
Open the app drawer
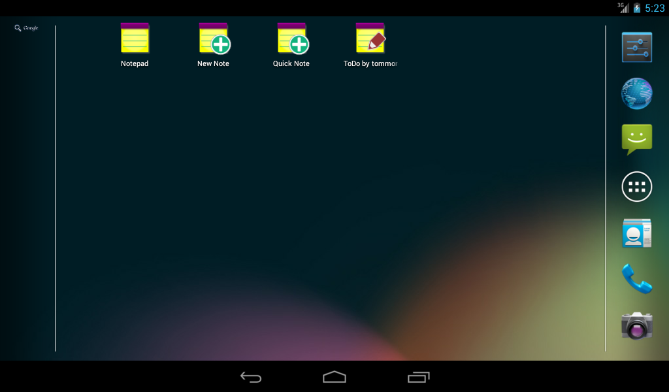(636, 186)
